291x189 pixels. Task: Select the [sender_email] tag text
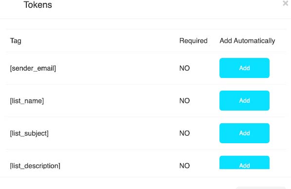coord(33,68)
